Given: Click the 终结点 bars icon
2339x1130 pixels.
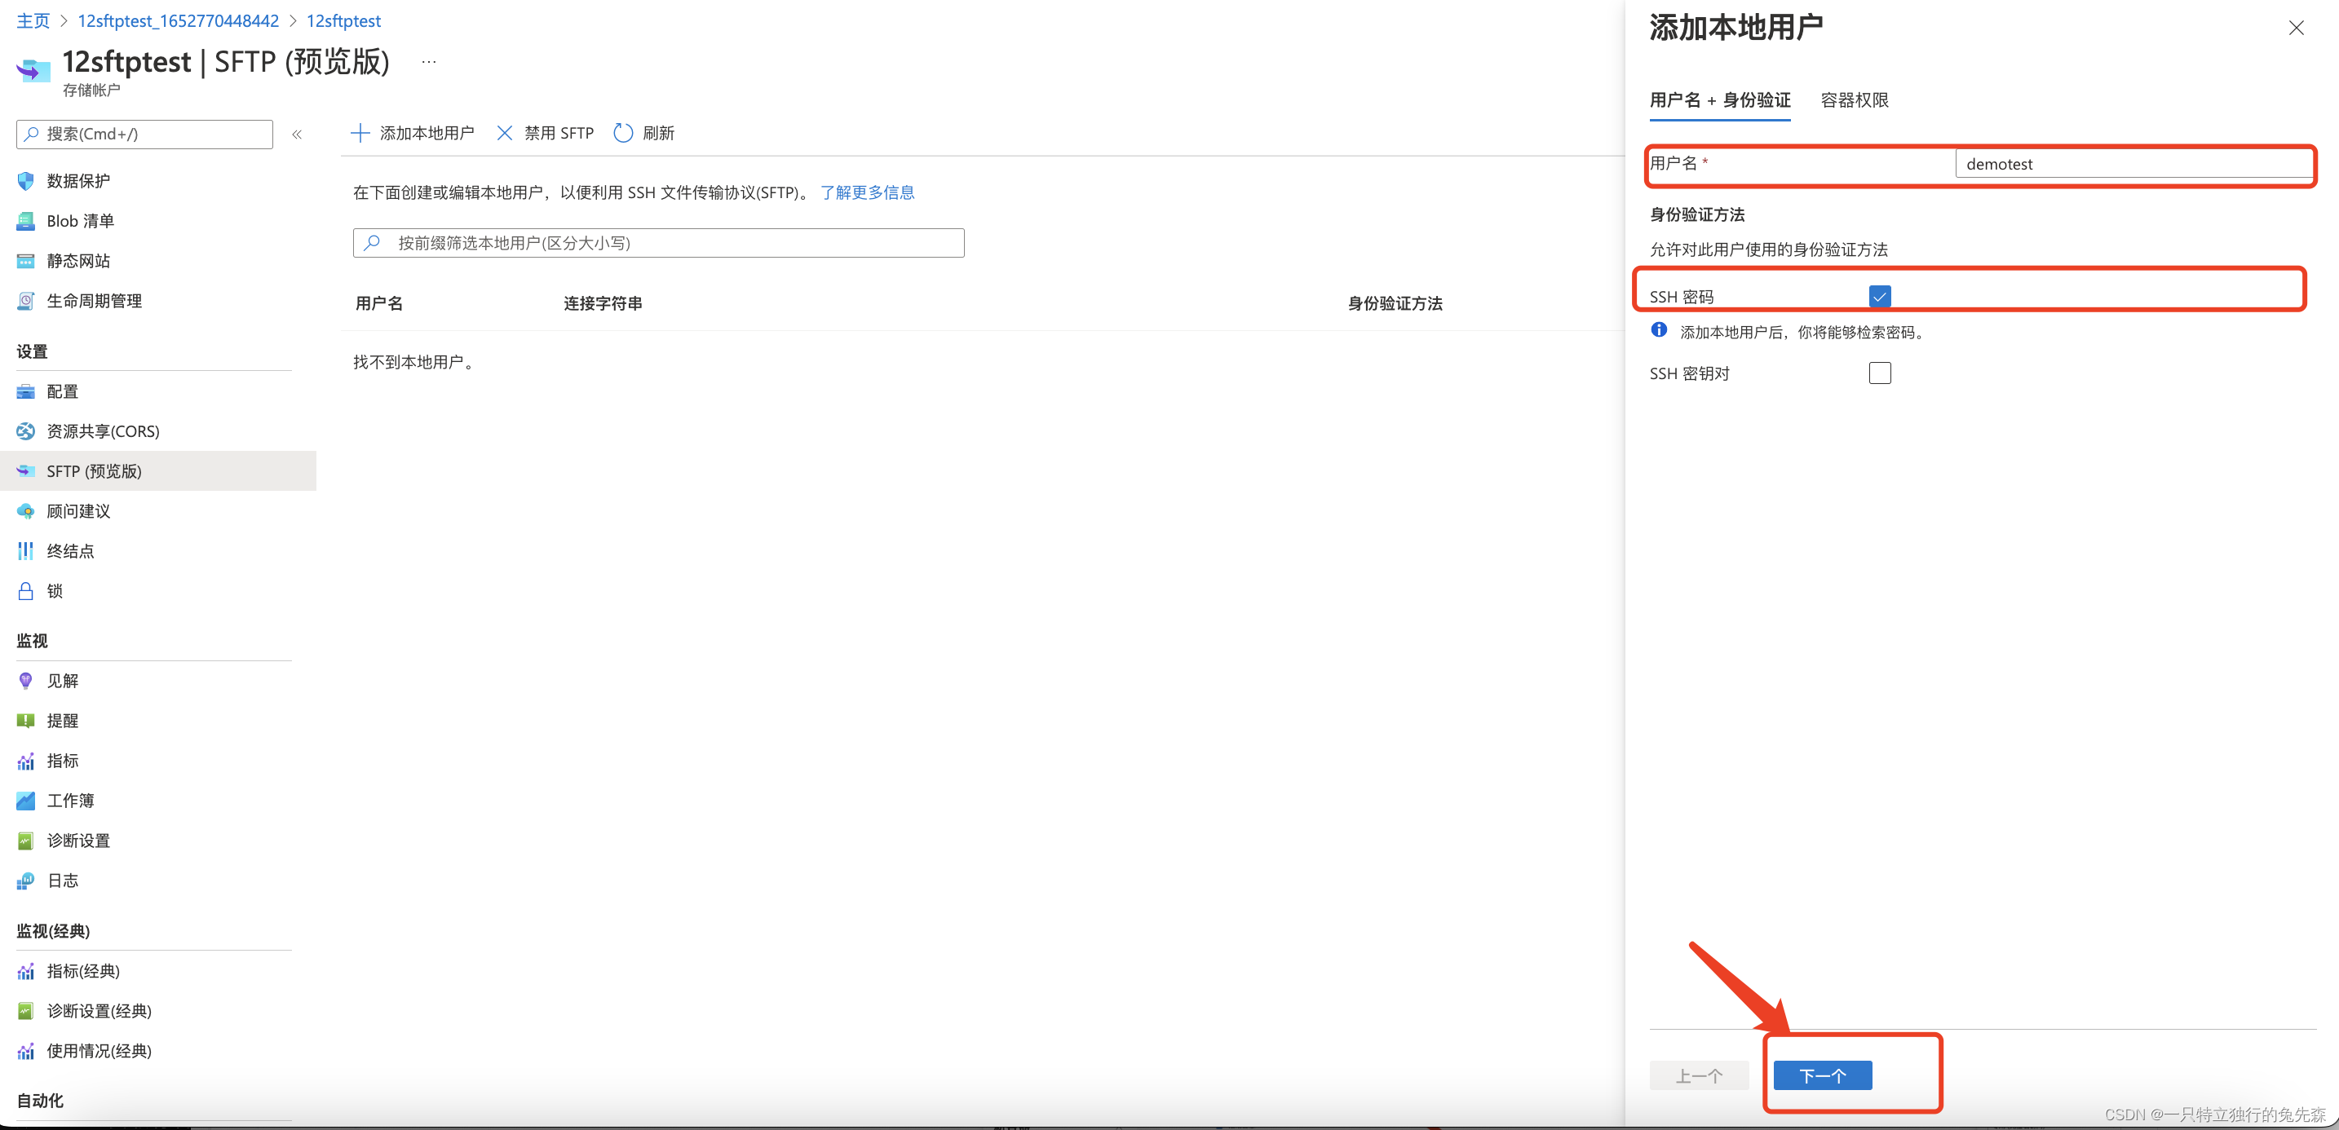Looking at the screenshot, I should point(25,551).
